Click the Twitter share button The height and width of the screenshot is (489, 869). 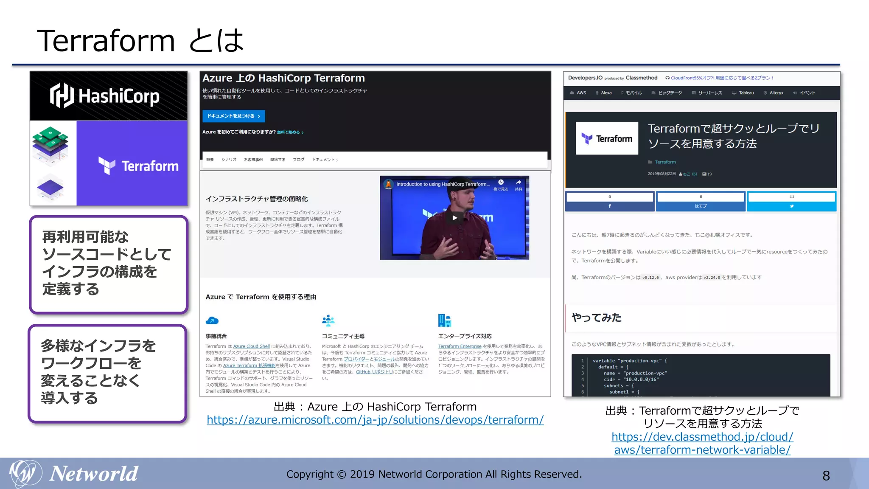tap(792, 202)
